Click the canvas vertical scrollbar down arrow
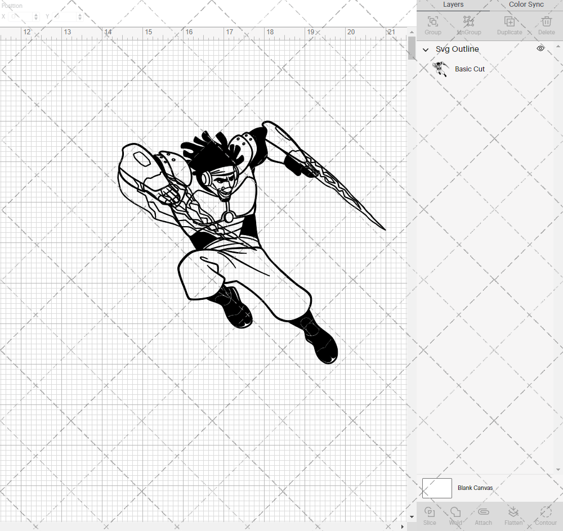The height and width of the screenshot is (531, 563). pos(412,517)
